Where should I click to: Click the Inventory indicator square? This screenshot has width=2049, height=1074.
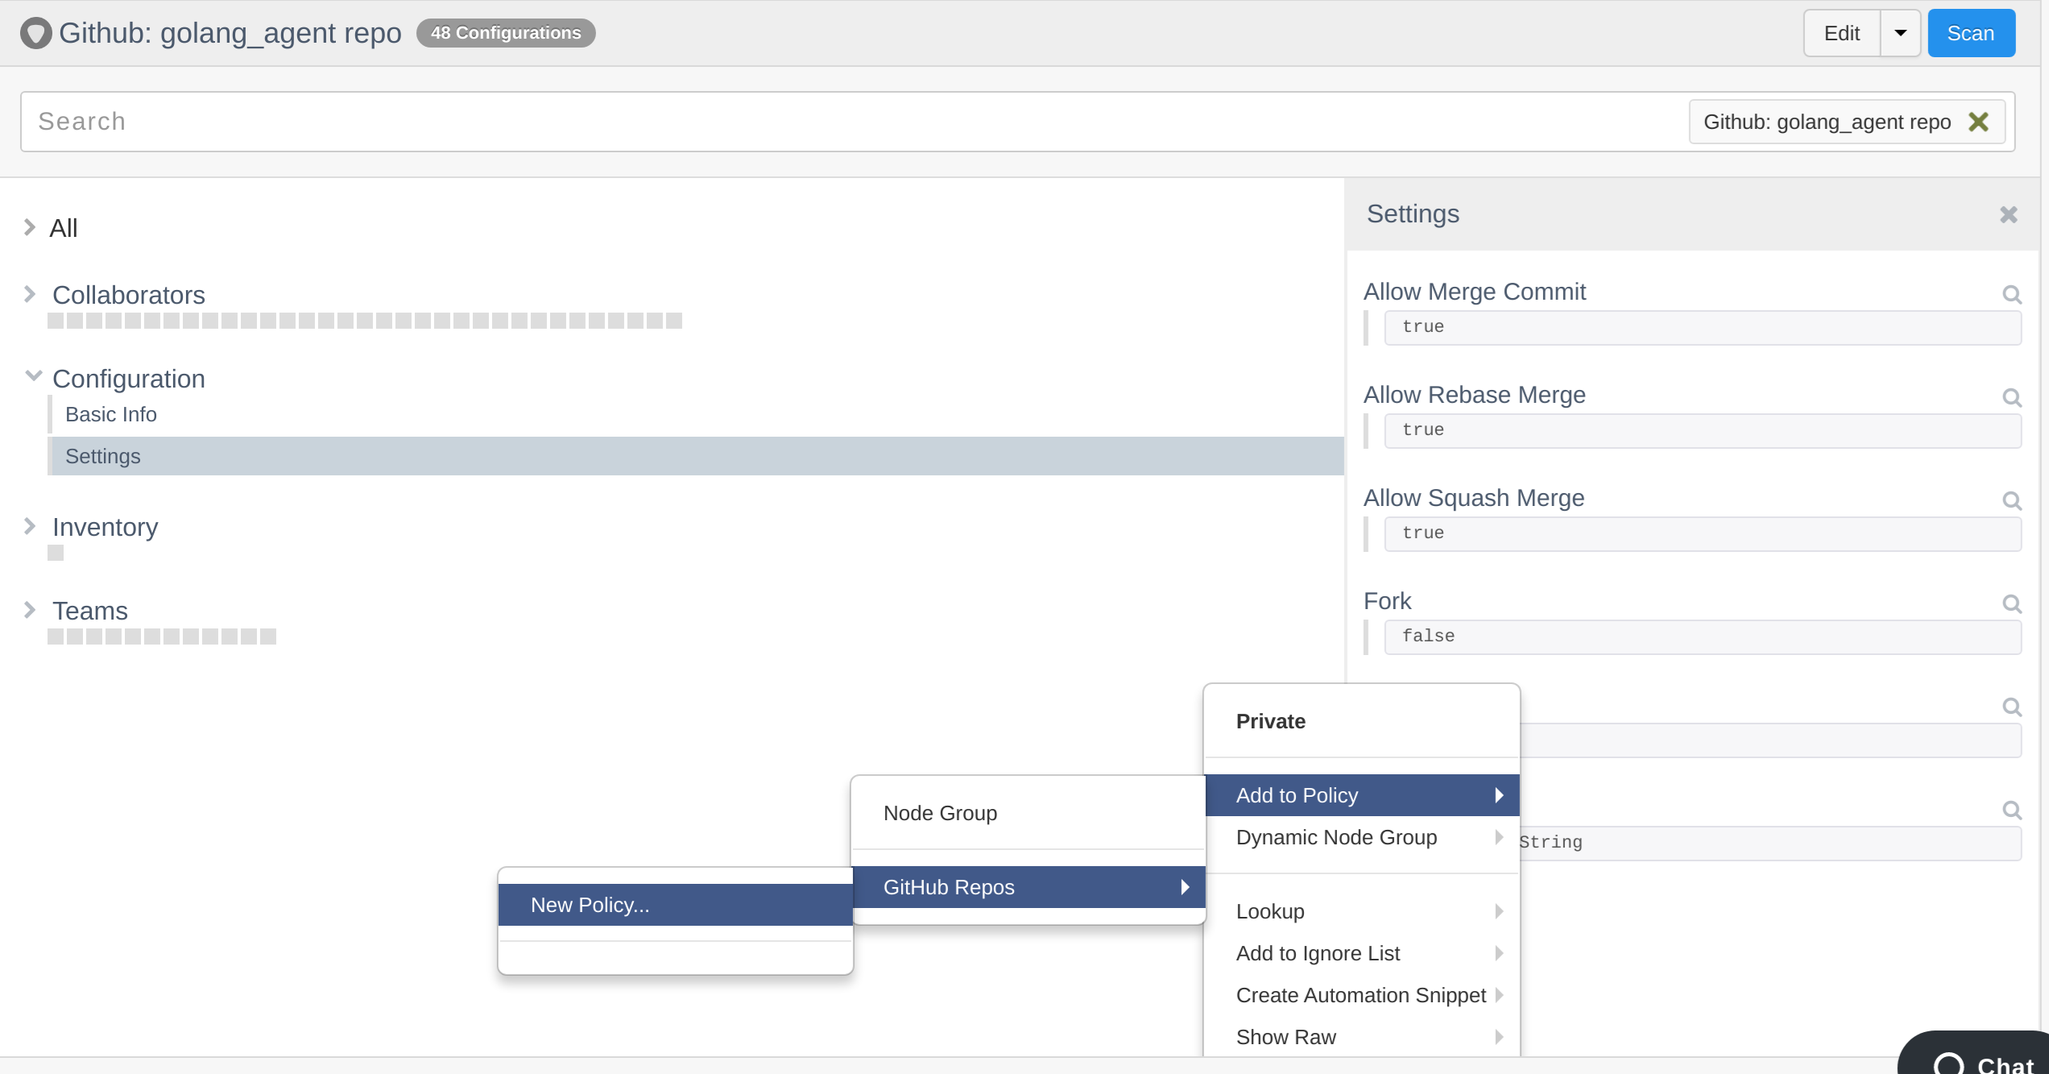(x=56, y=553)
